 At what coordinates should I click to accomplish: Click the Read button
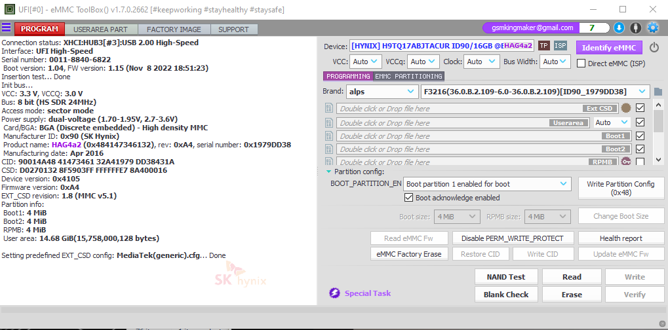[572, 277]
